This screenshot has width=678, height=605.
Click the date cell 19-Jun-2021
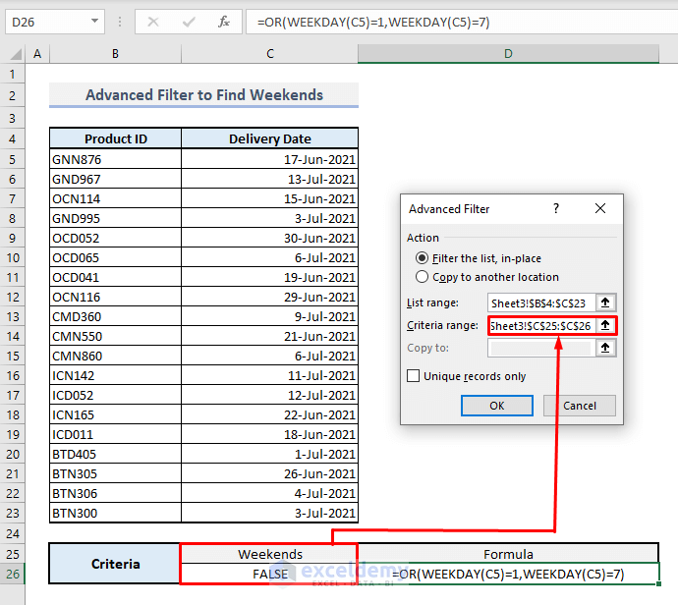click(269, 277)
